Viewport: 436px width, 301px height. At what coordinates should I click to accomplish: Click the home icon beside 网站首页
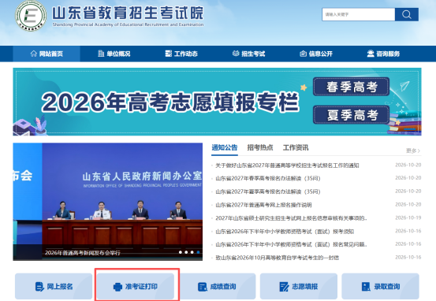coord(34,54)
